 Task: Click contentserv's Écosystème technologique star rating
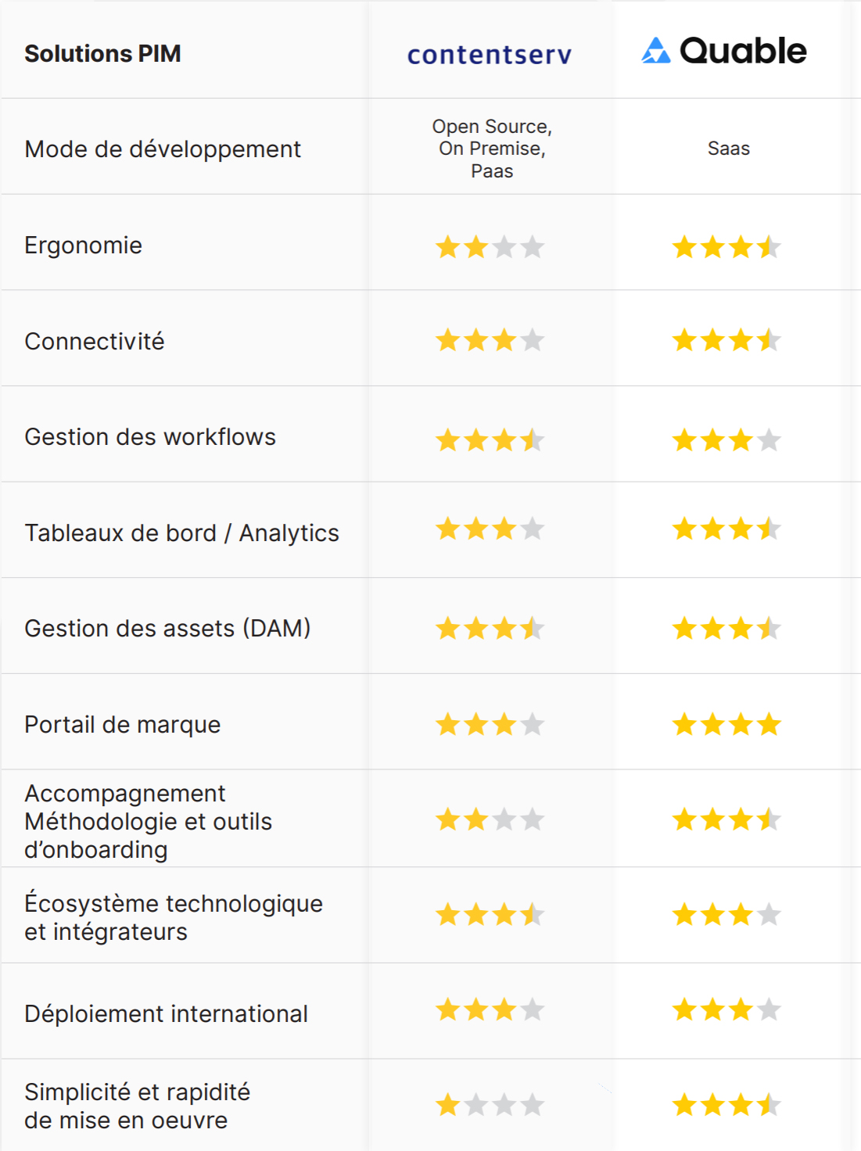click(490, 914)
